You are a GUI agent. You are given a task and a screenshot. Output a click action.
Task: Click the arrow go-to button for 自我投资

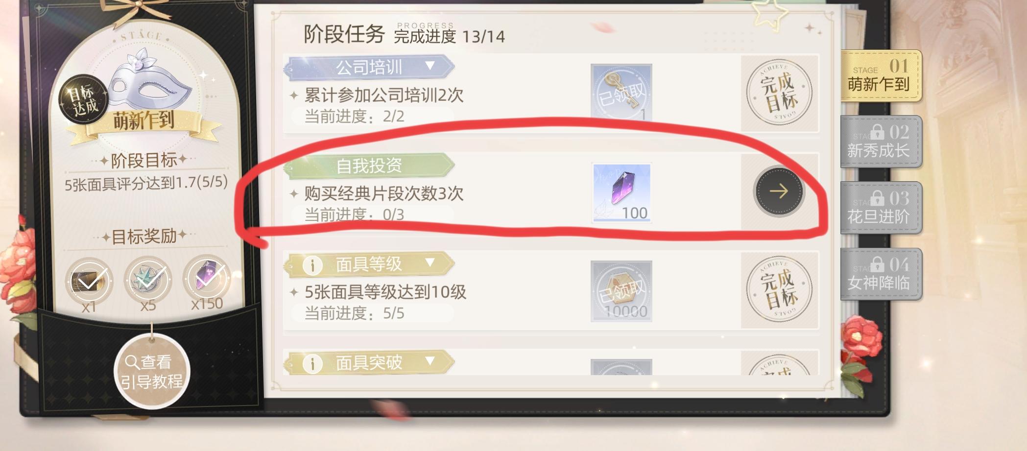[x=778, y=191]
